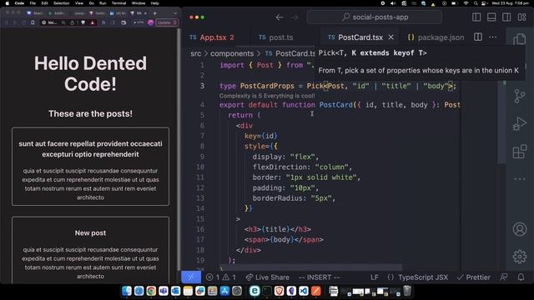Show additional activity bar views ellipsis
The width and height of the screenshot is (534, 300).
(x=519, y=179)
